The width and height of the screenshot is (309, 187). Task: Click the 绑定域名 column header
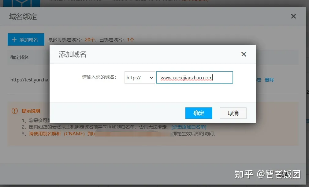pyautogui.click(x=19, y=57)
